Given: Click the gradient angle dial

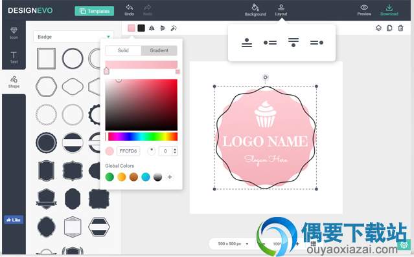Looking at the screenshot, I should pyautogui.click(x=152, y=151).
